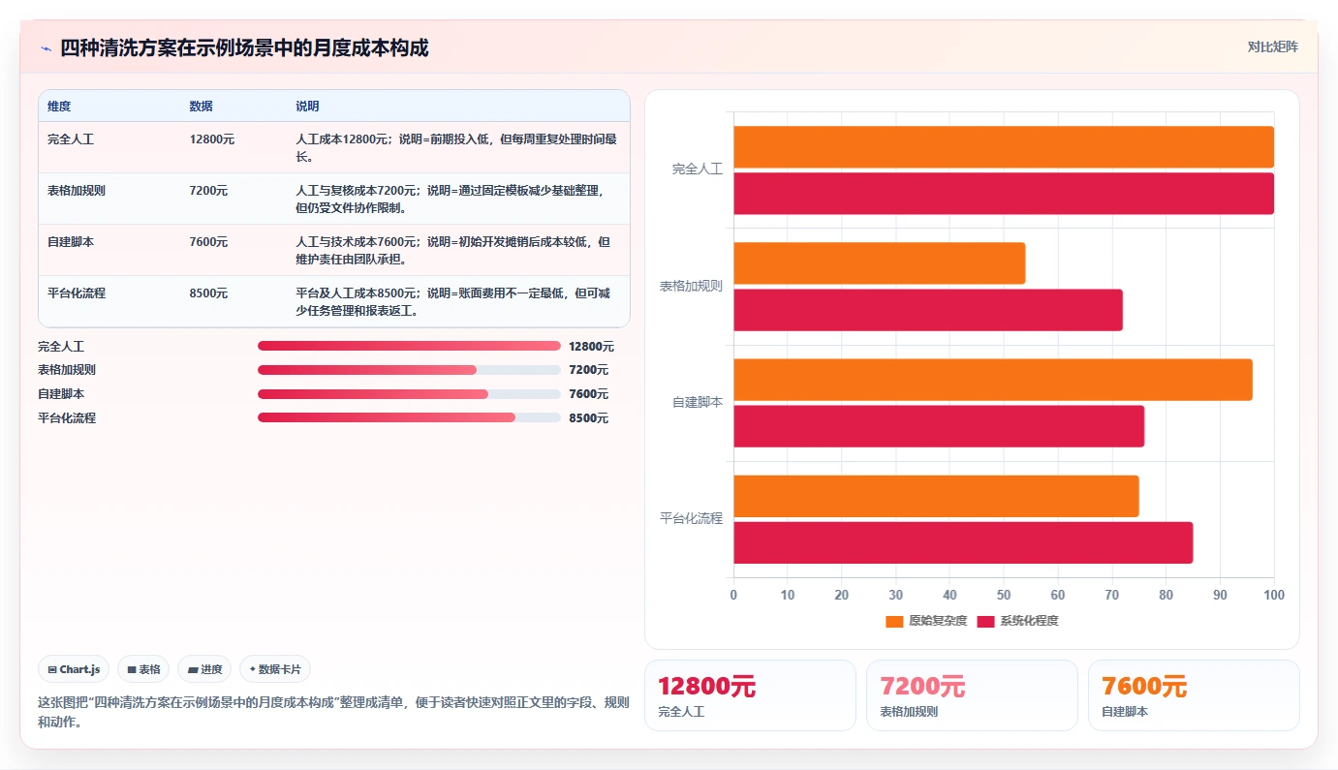Click the orange bar for 自建脚本
The image size is (1338, 770).
tap(993, 380)
